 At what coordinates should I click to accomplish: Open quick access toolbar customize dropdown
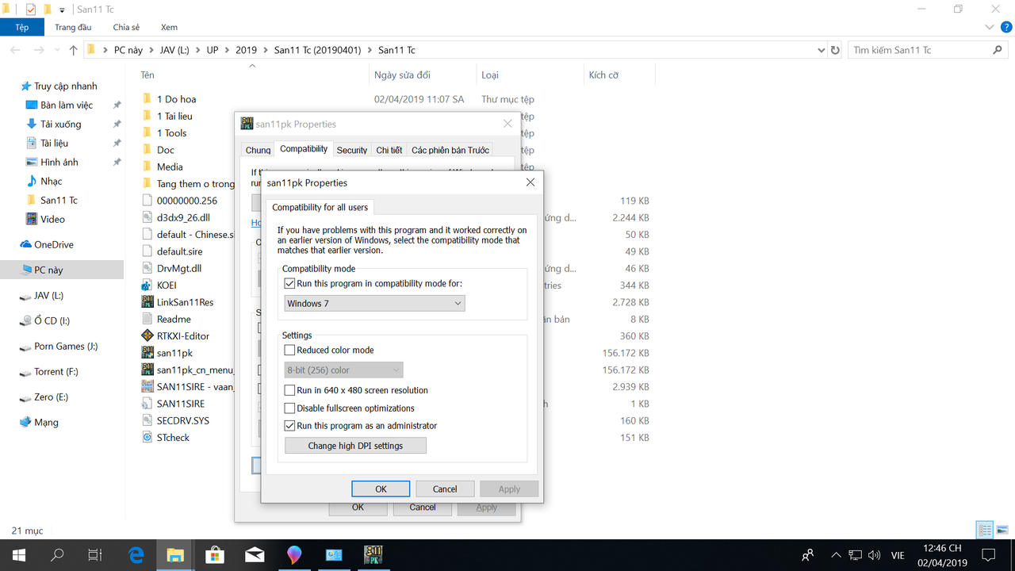coord(62,10)
